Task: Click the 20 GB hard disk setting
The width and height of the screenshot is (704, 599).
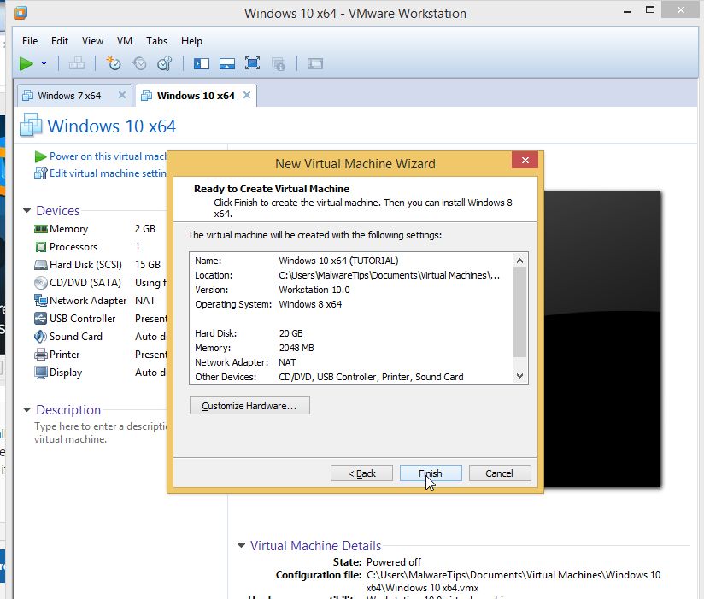Action: 291,333
